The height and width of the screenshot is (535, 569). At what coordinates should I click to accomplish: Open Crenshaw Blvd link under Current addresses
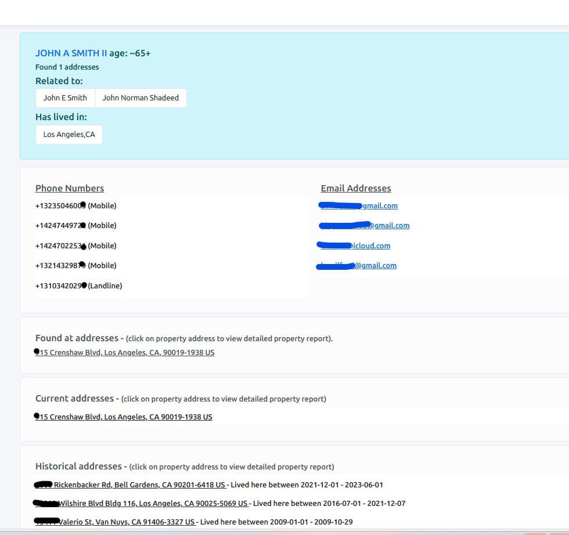[125, 417]
